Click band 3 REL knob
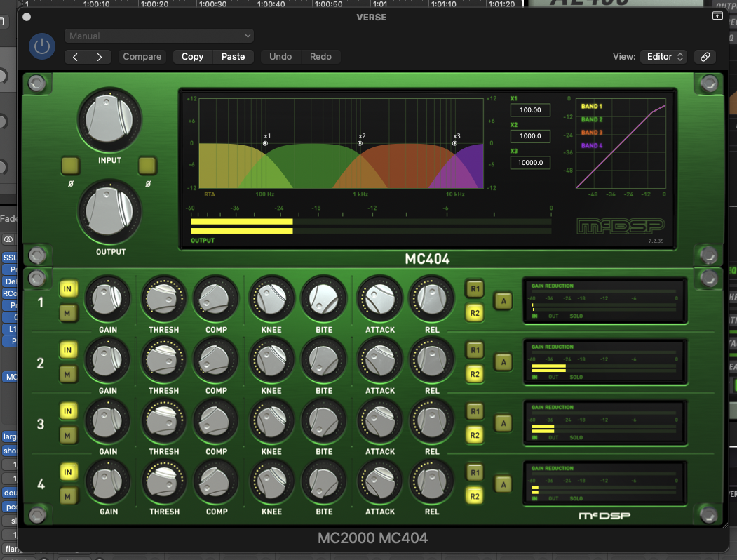 pyautogui.click(x=431, y=422)
